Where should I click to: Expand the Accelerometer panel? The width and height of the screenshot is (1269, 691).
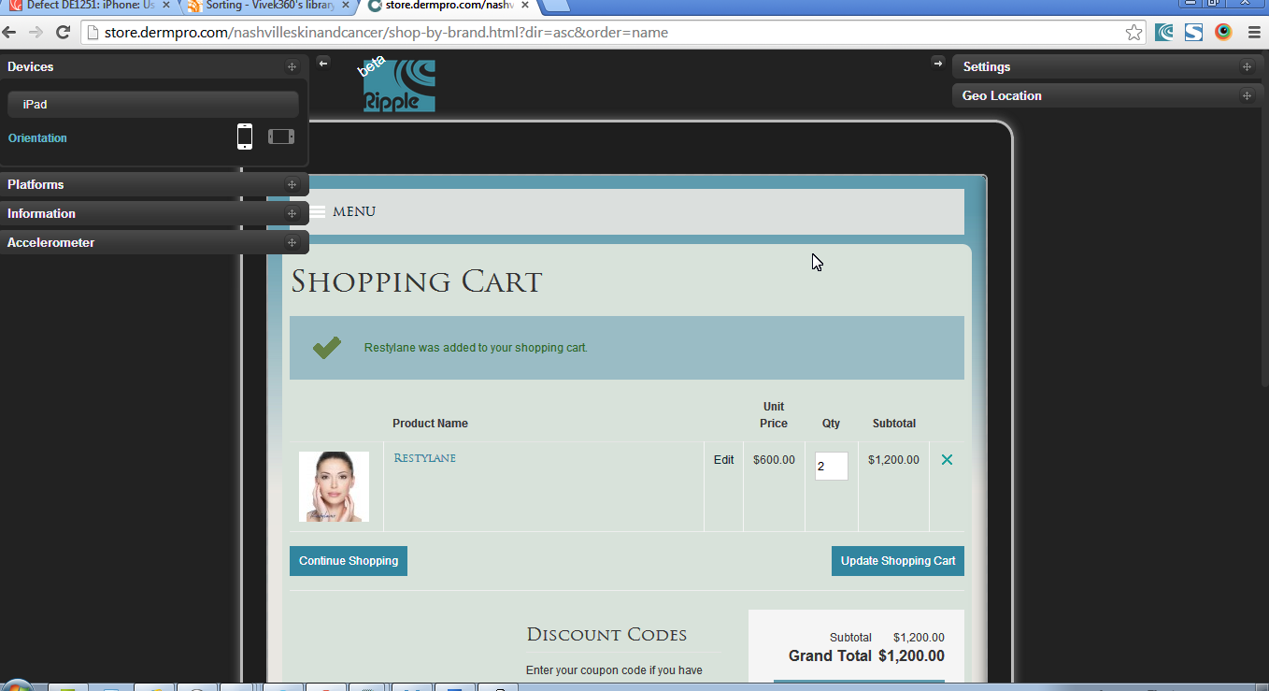tap(154, 243)
